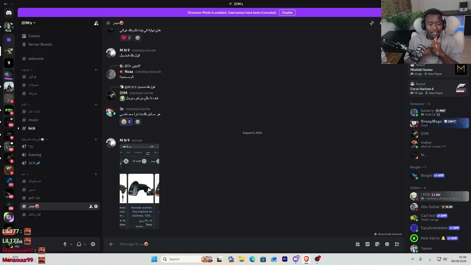Open File Explorer in taskbar
Screen dimensions: 471x265
pos(241,259)
